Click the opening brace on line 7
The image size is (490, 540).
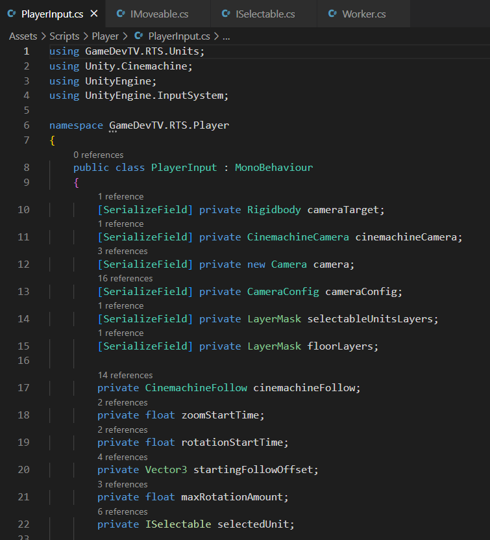53,140
